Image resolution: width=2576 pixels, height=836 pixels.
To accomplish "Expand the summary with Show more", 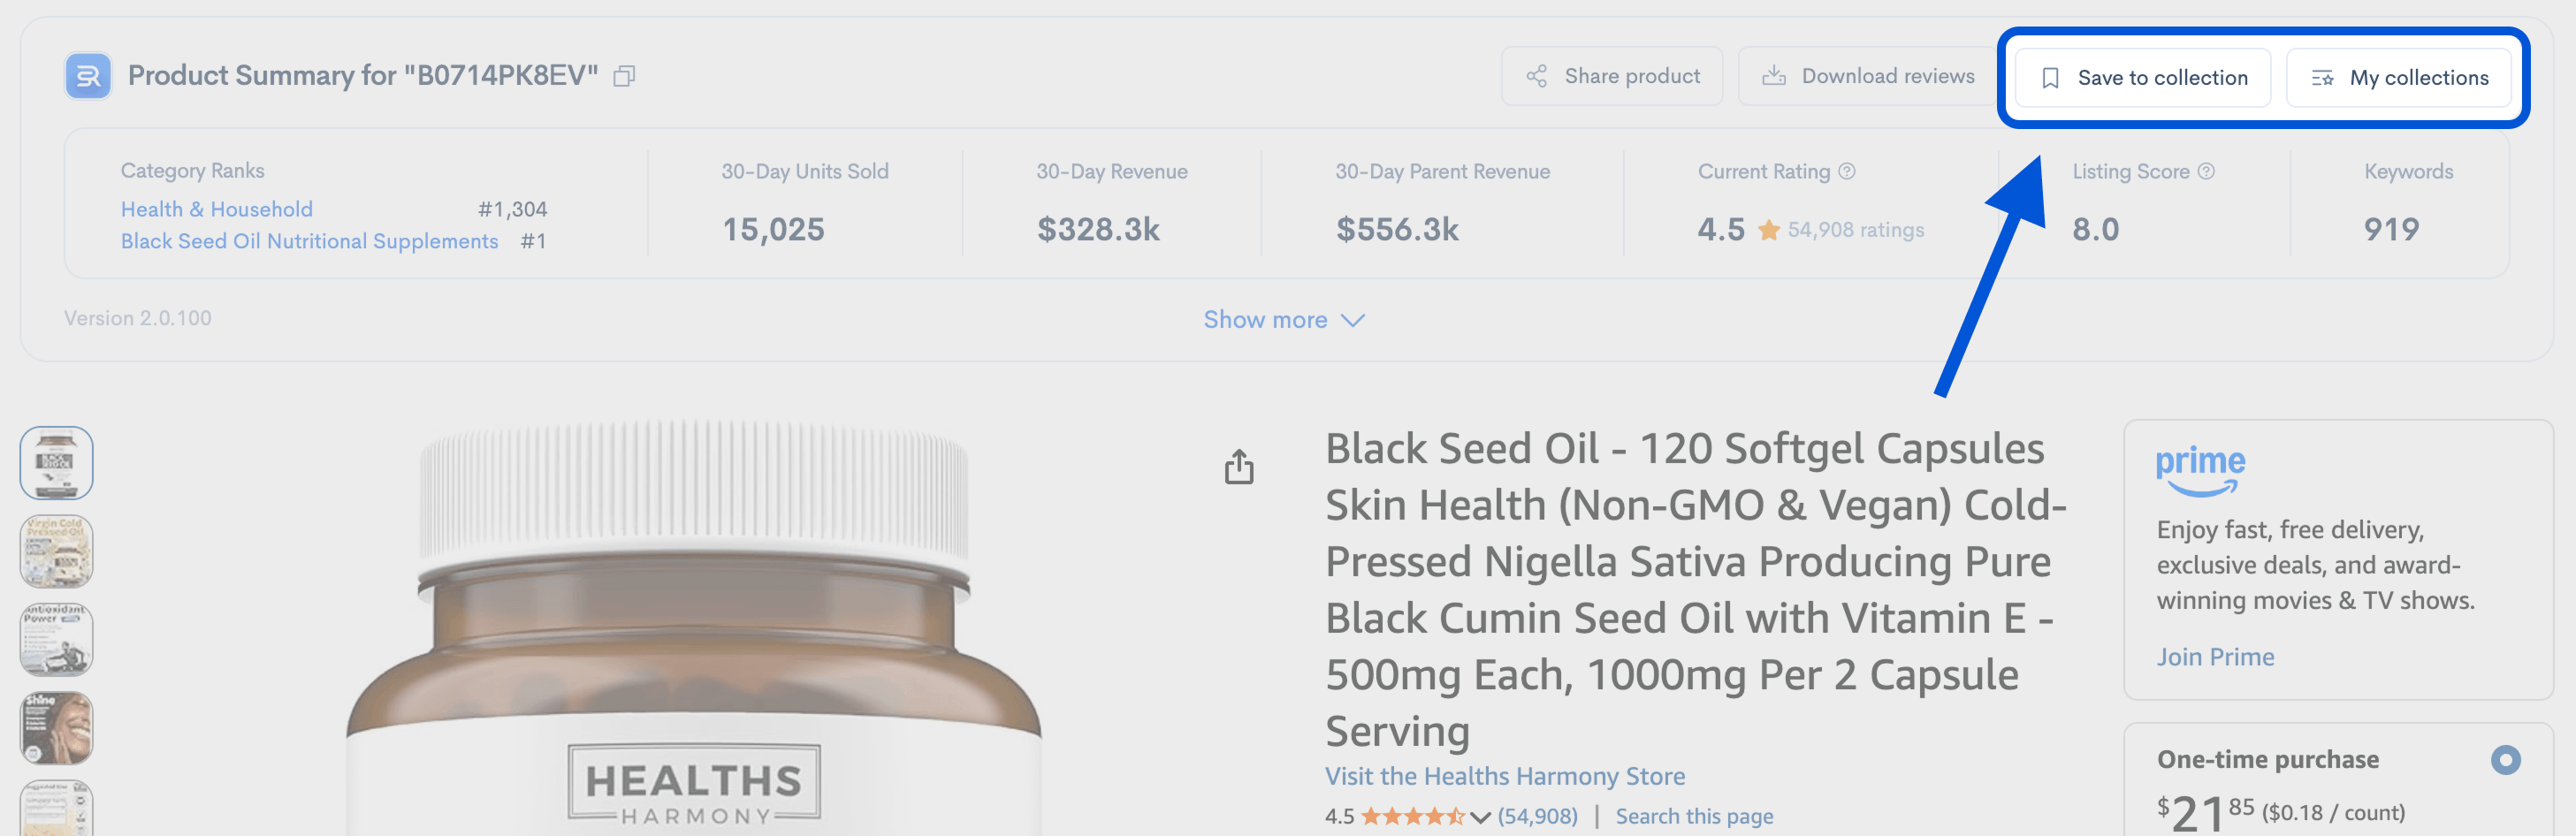I will [1283, 320].
